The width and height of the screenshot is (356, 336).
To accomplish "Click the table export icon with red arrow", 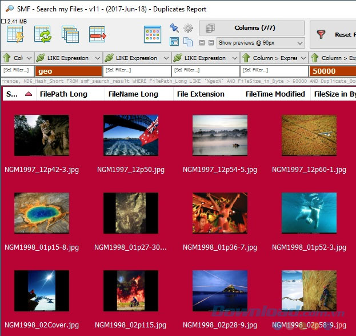I will pyautogui.click(x=98, y=34).
